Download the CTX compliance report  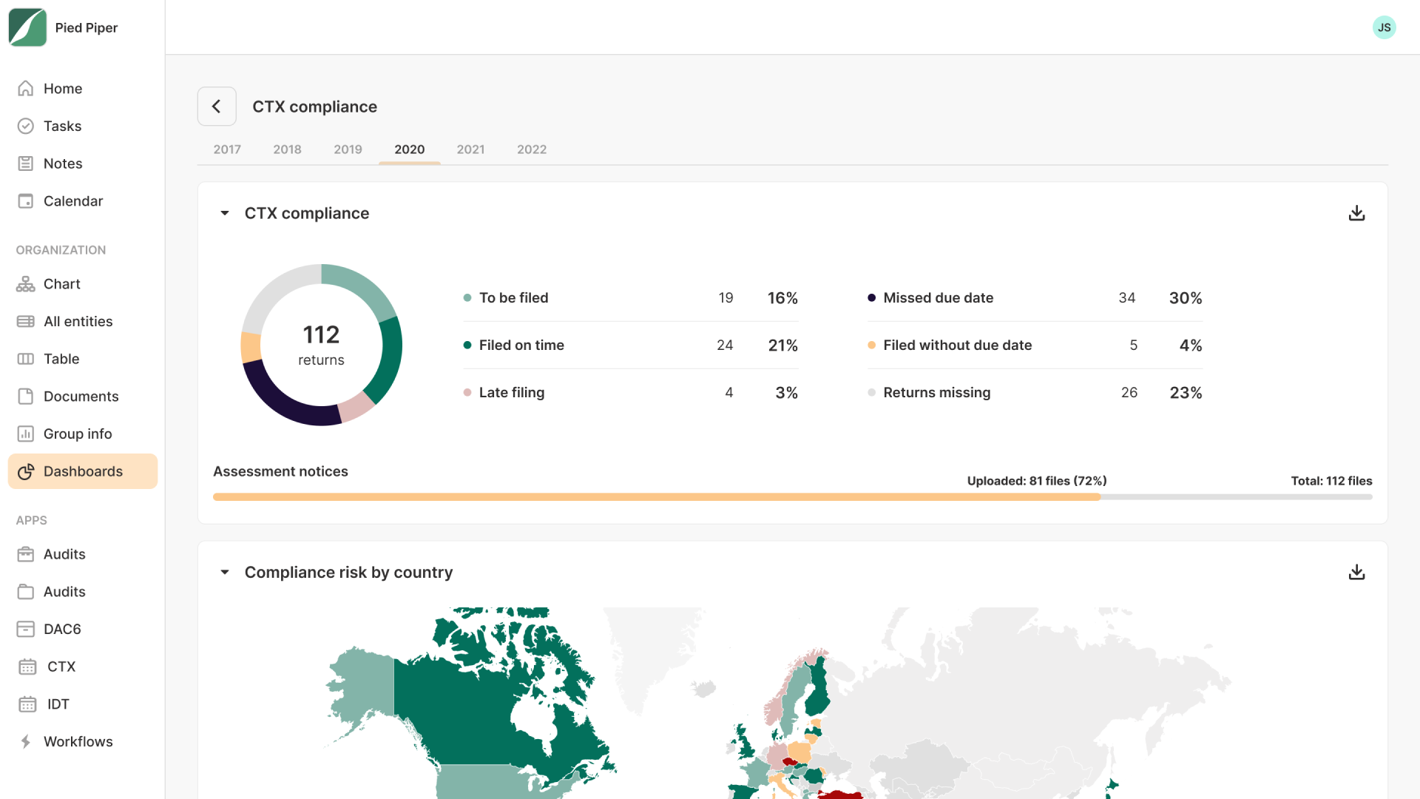[x=1356, y=213]
